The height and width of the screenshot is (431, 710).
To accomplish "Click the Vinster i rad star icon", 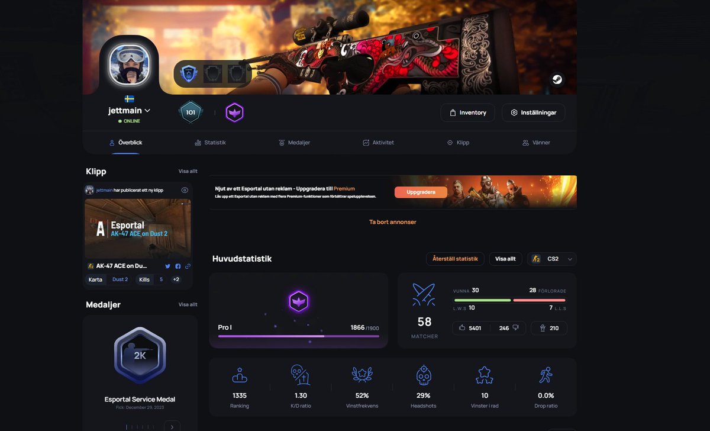I will click(485, 375).
